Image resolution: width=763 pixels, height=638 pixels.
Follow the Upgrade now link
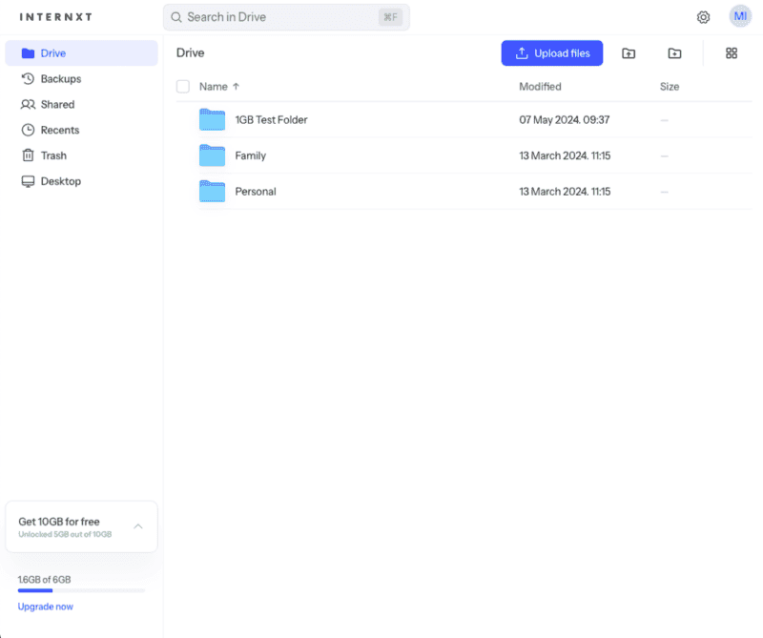tap(45, 607)
